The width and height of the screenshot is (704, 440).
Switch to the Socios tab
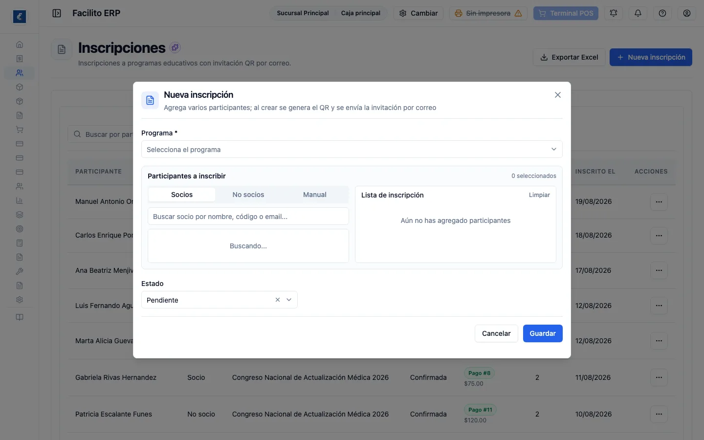(182, 195)
